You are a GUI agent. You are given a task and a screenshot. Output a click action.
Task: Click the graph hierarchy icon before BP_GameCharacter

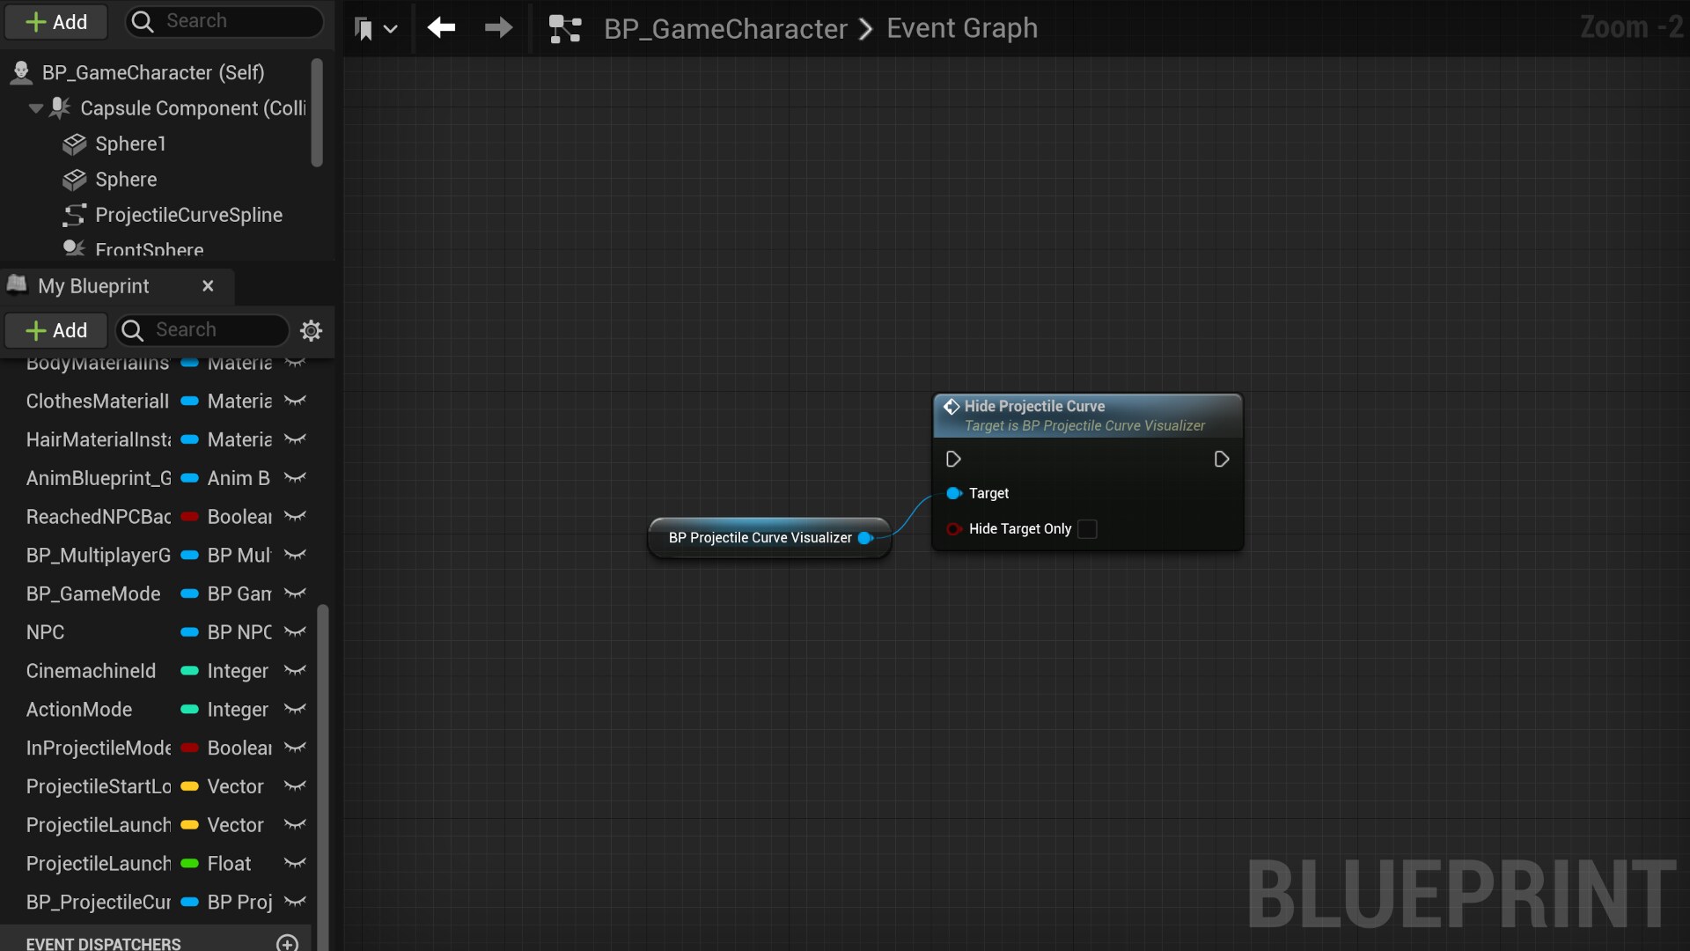564,28
